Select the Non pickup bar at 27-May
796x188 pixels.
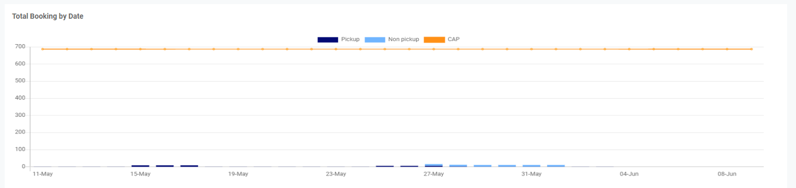tap(433, 165)
